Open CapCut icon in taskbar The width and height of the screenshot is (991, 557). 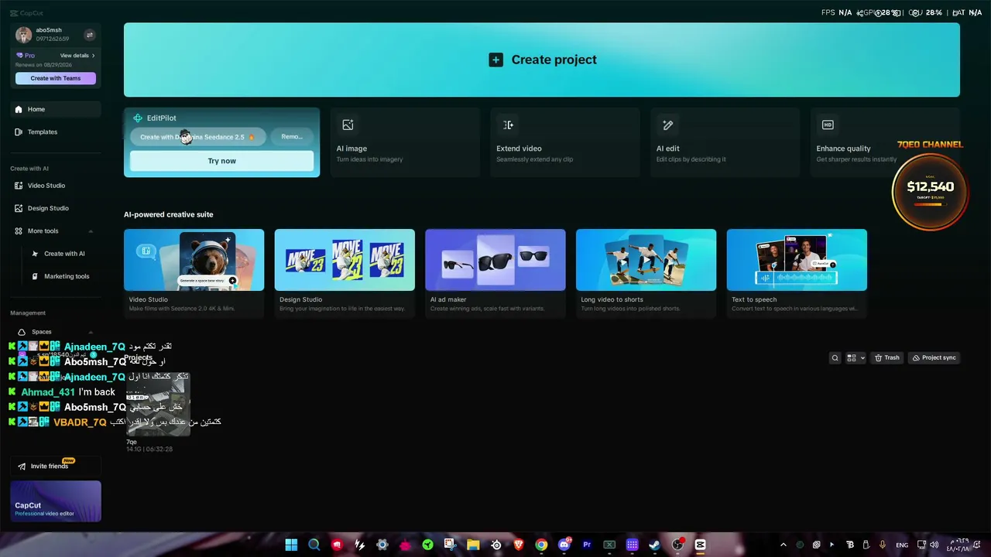pos(701,545)
